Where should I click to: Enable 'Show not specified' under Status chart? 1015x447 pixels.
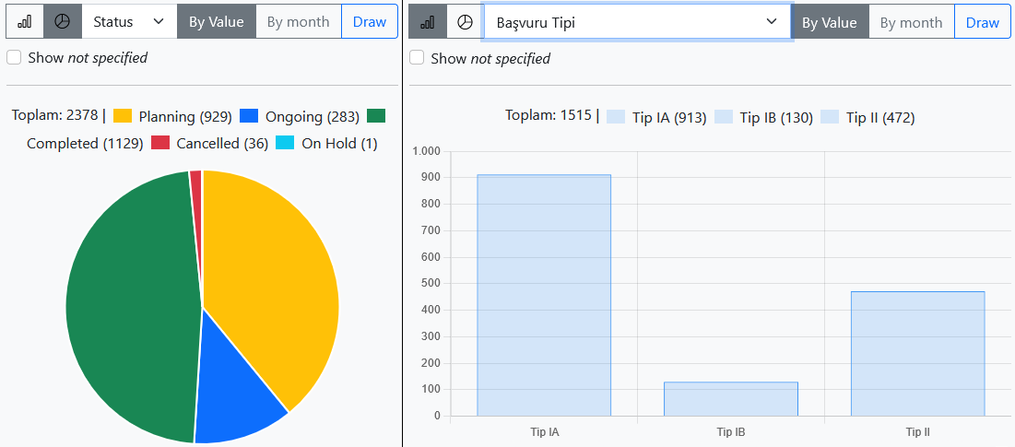(14, 57)
